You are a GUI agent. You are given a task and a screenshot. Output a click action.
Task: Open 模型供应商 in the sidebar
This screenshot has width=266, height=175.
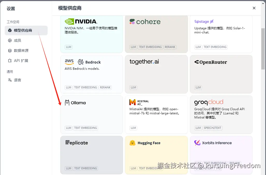tap(26, 30)
